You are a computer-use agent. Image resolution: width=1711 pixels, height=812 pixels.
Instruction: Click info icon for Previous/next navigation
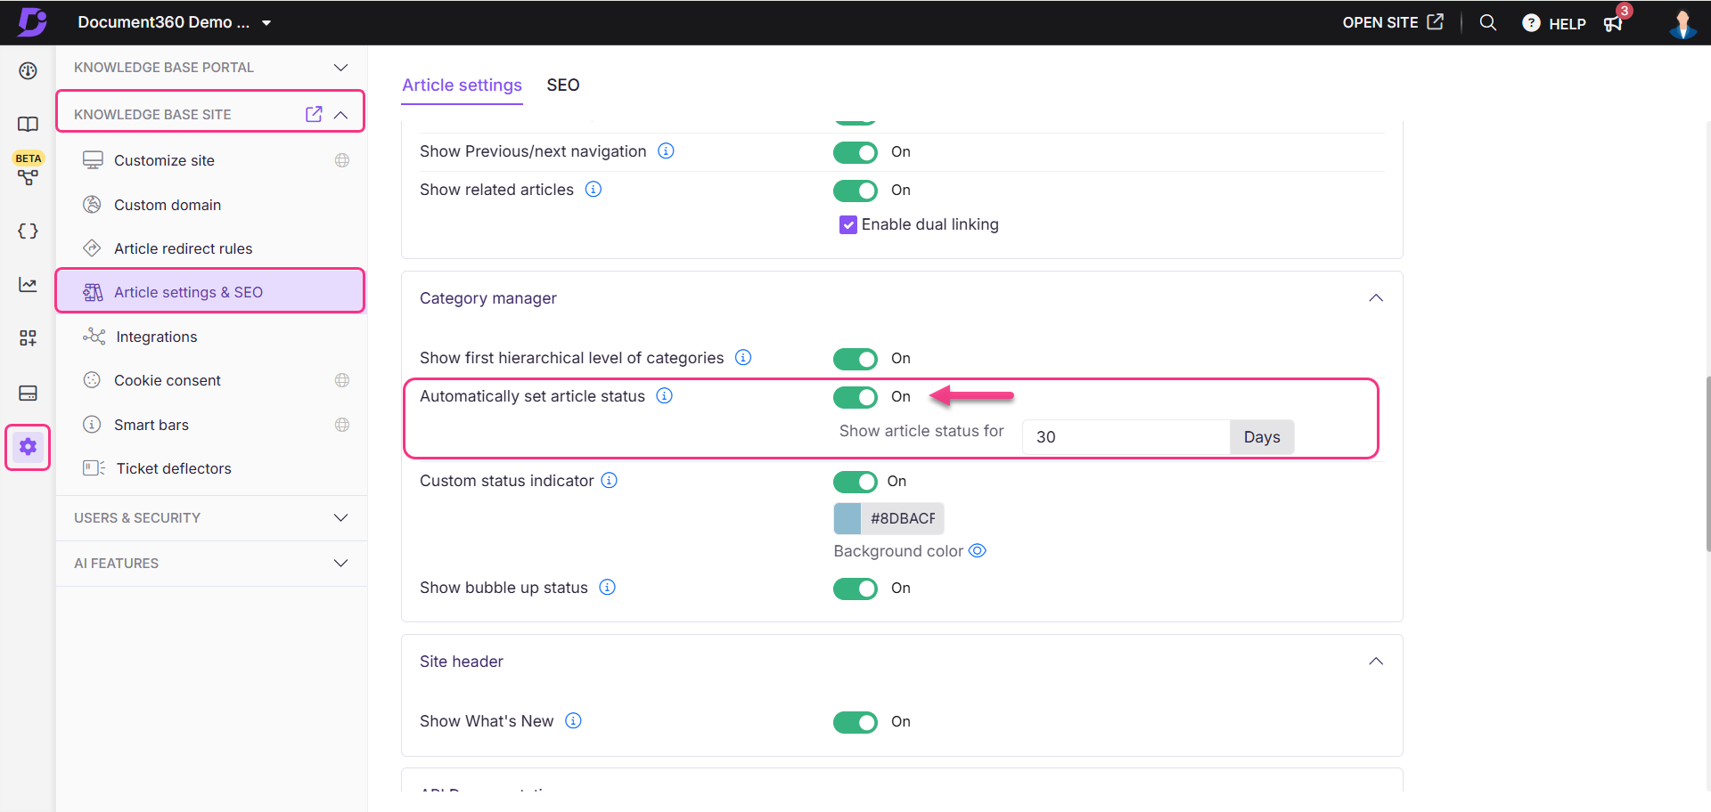coord(666,150)
